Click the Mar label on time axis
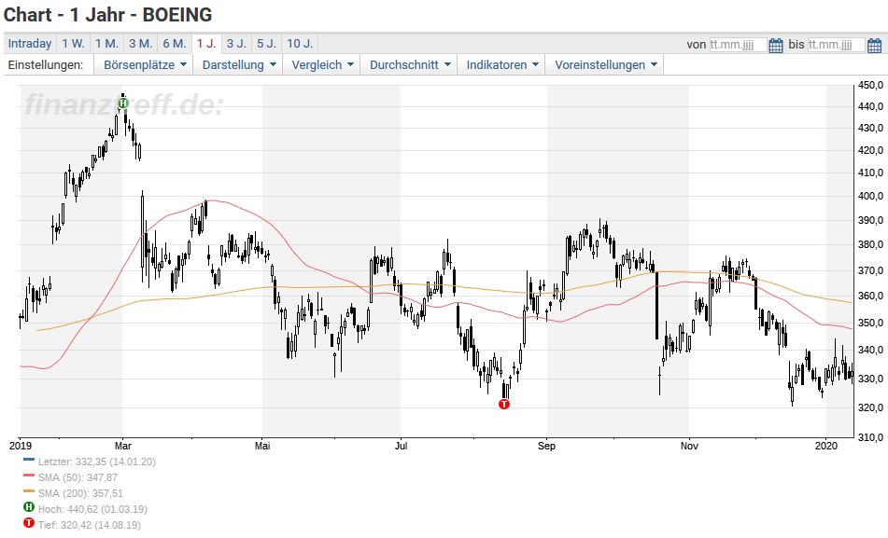 coord(123,446)
